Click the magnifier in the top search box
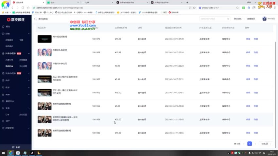278x156 pixels. [x=228, y=19]
